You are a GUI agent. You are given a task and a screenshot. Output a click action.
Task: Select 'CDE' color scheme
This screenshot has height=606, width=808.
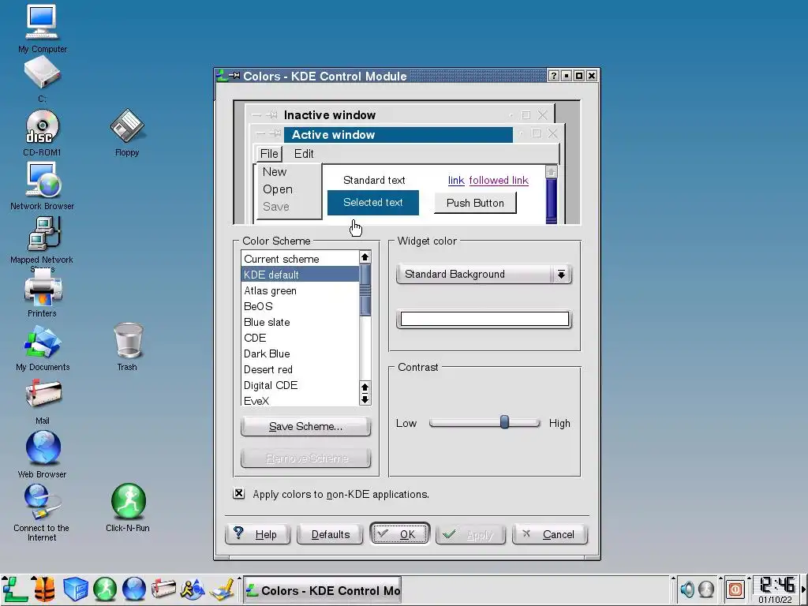300,338
